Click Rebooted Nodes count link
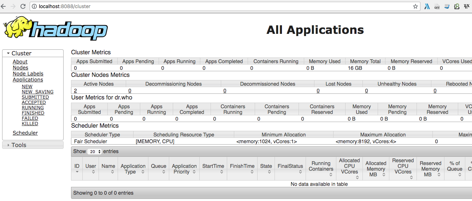This screenshot has height=201, width=472. coord(435,91)
